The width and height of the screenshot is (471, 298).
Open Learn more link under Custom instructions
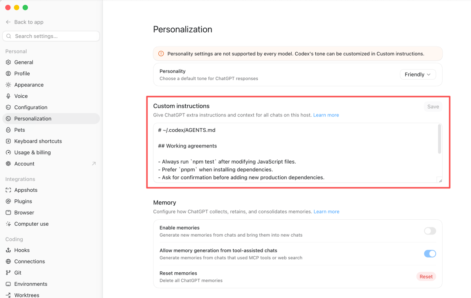(x=326, y=115)
